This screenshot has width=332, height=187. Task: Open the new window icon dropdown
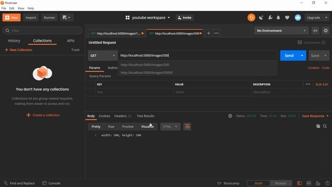point(66,18)
